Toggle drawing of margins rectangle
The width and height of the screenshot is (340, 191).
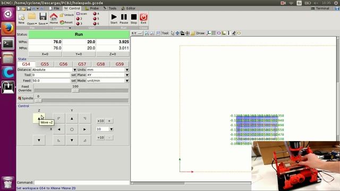(218, 33)
